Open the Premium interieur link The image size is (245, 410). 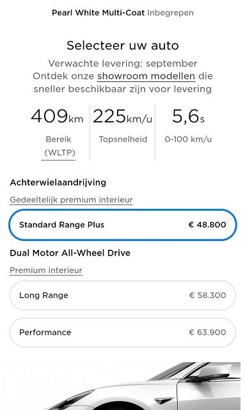tap(46, 270)
